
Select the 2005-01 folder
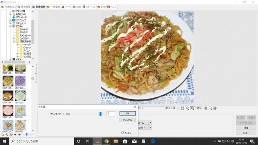[24, 33]
